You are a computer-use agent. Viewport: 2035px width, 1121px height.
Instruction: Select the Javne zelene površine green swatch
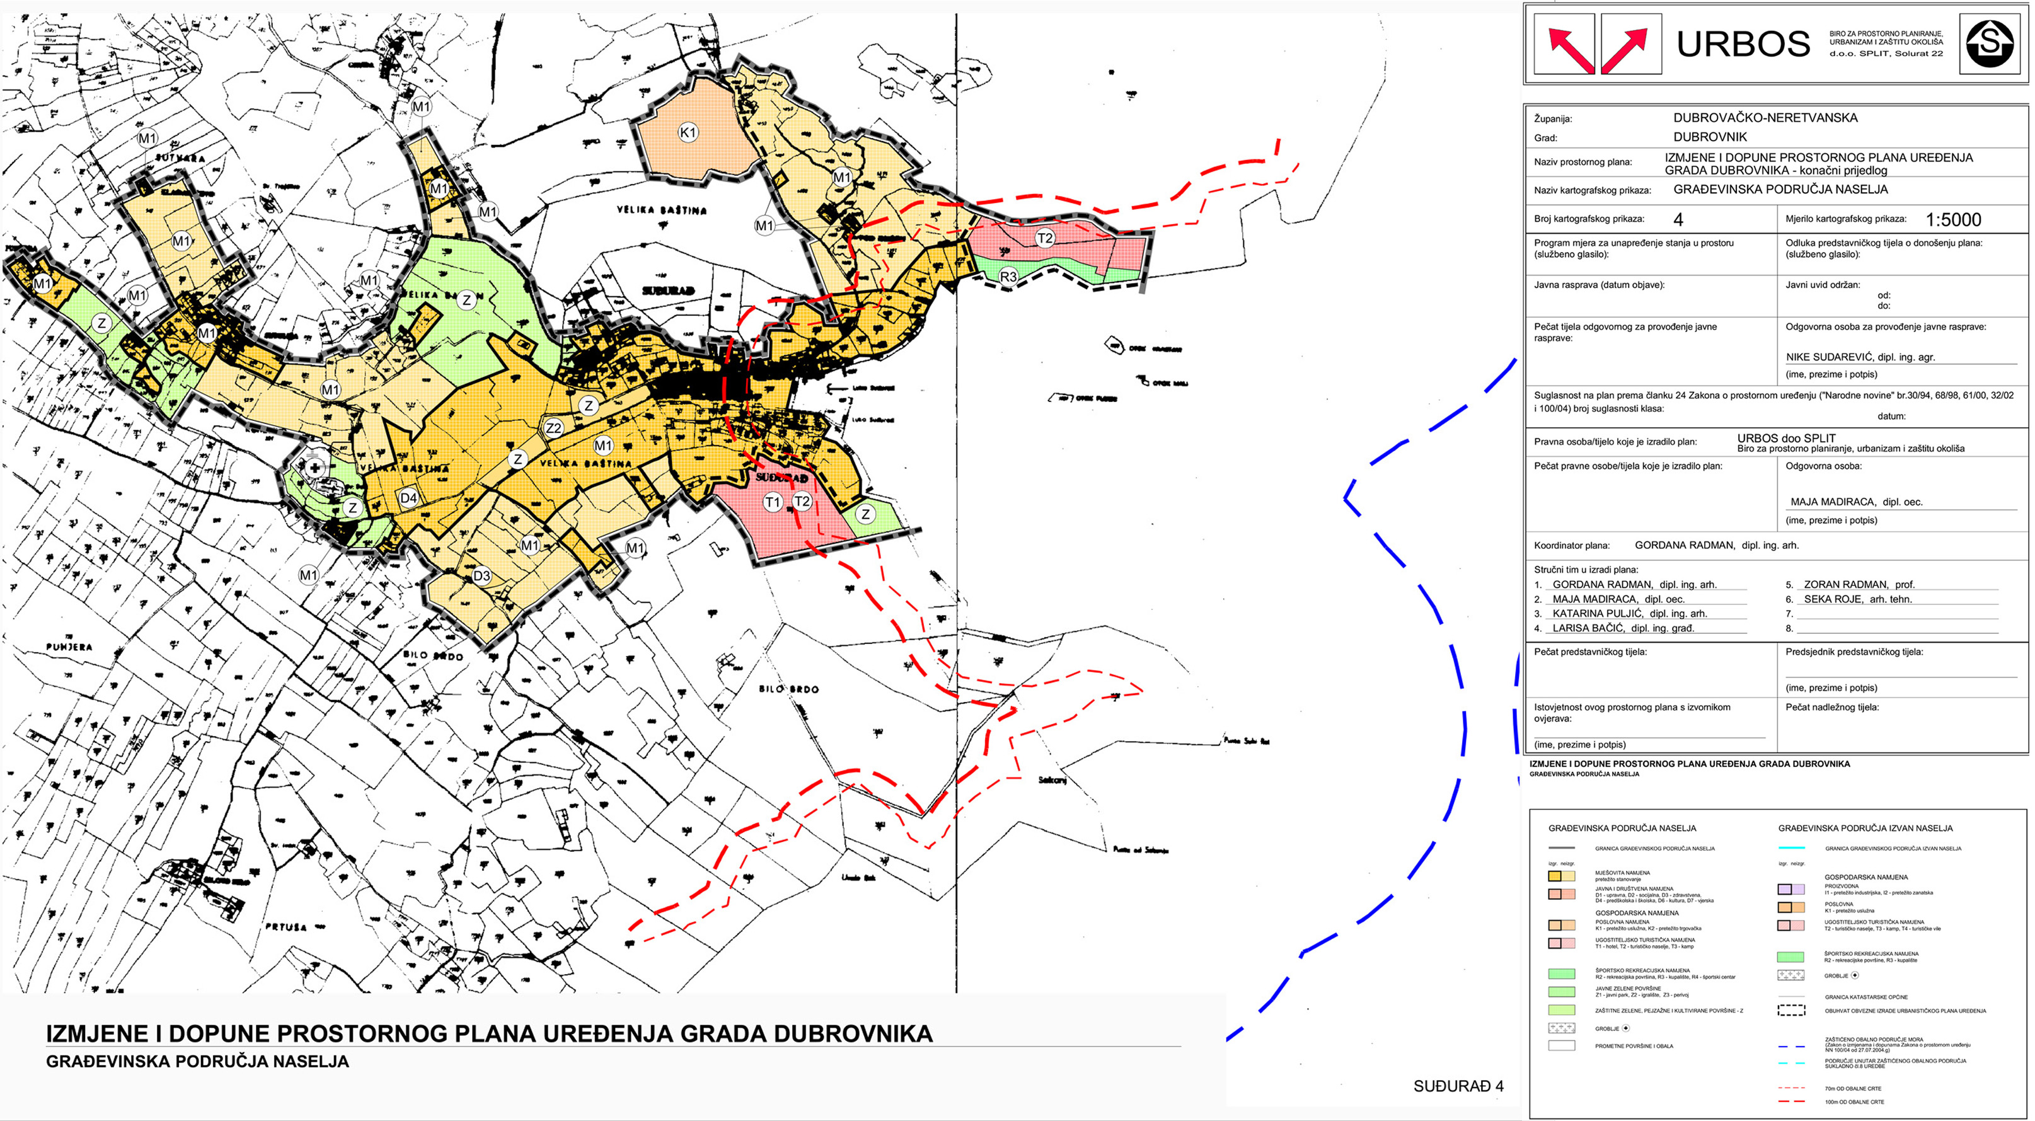[1561, 991]
